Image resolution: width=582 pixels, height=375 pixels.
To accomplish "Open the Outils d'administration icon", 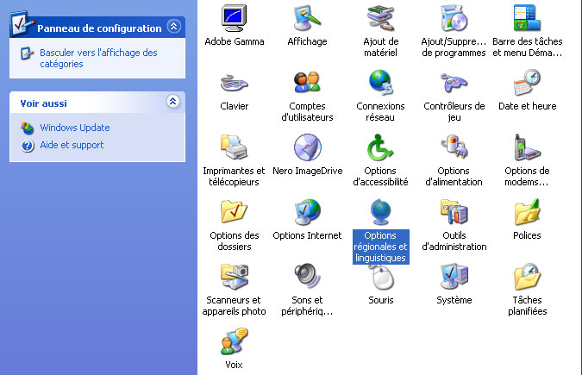I will (x=454, y=211).
